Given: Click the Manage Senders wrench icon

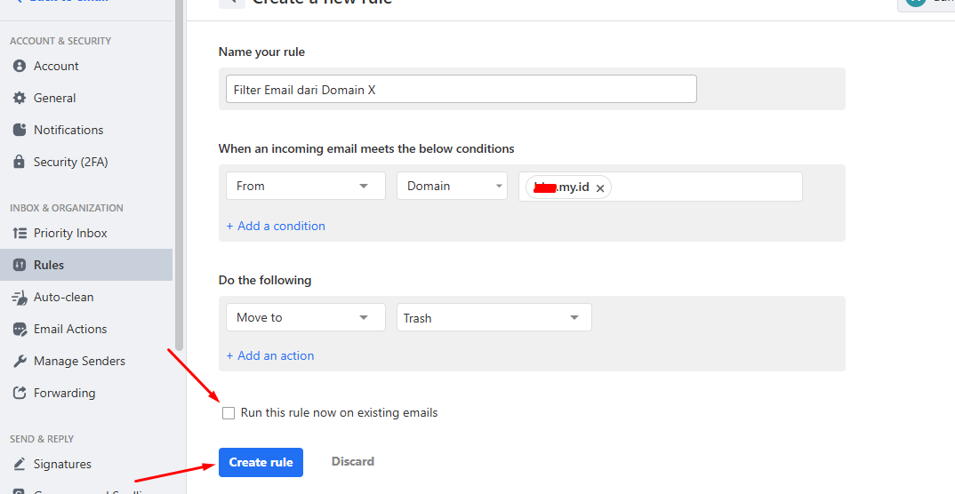Looking at the screenshot, I should pyautogui.click(x=20, y=361).
